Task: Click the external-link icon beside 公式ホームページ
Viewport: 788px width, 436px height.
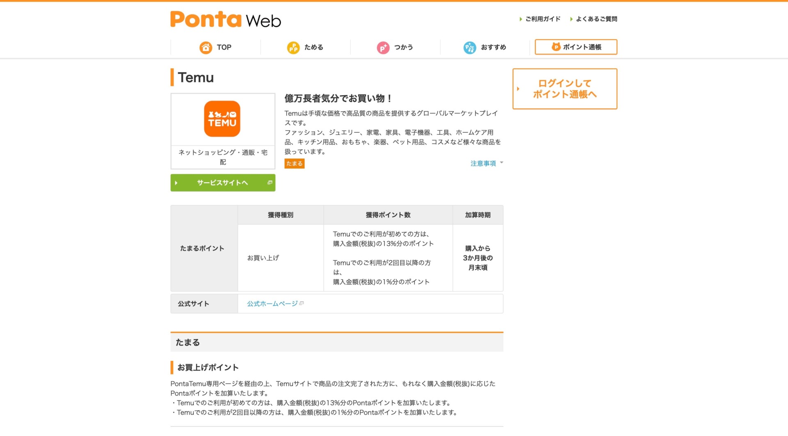Action: [302, 304]
